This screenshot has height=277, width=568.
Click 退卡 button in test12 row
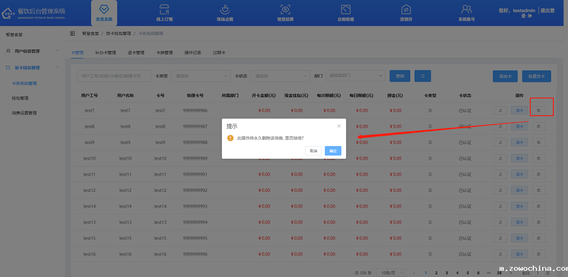coord(520,190)
